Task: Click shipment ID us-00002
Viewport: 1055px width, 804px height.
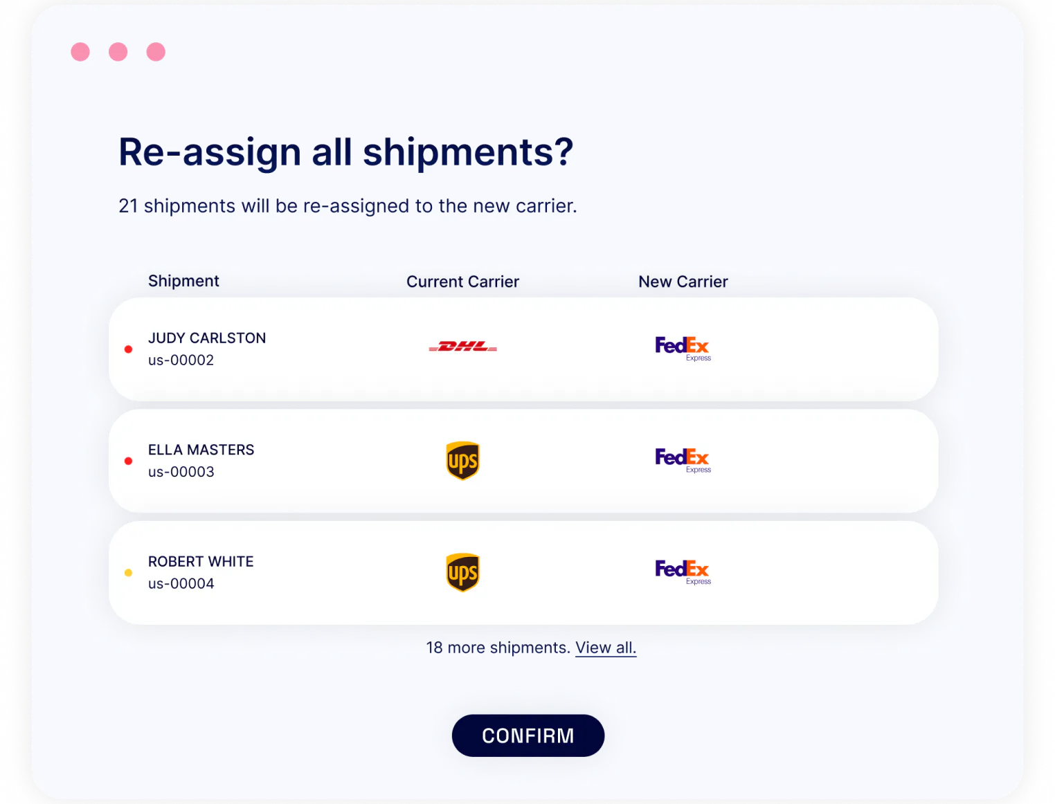Action: [x=181, y=360]
